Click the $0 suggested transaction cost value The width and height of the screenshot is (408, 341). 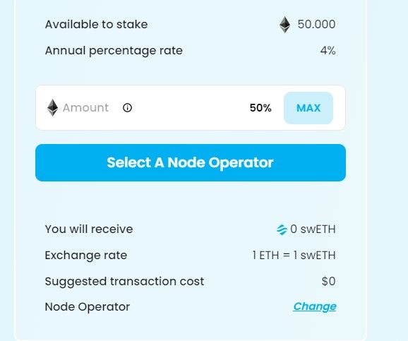pyautogui.click(x=328, y=281)
